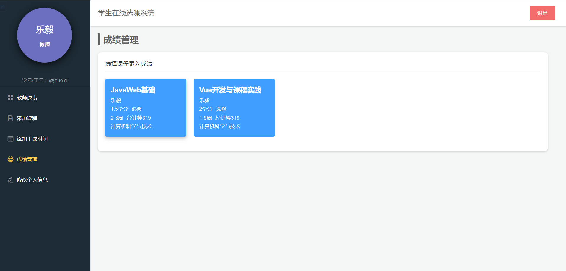Click the 乐毅 purple avatar circle
The width and height of the screenshot is (566, 271).
tap(45, 35)
